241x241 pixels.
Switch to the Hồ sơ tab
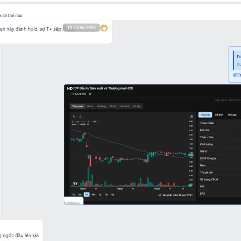pyautogui.click(x=90, y=106)
